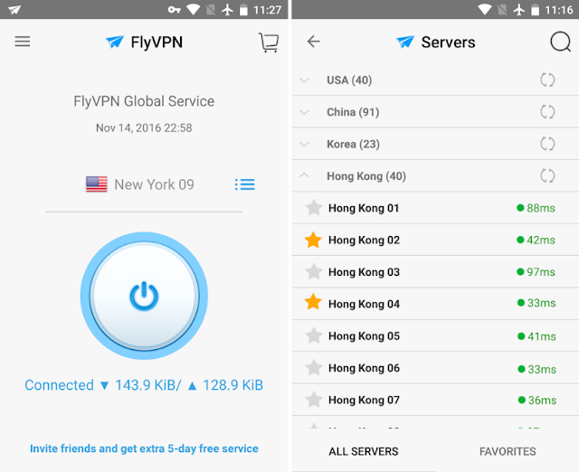The width and height of the screenshot is (579, 472).
Task: Click the FlyVPN paper plane logo
Action: click(x=115, y=42)
